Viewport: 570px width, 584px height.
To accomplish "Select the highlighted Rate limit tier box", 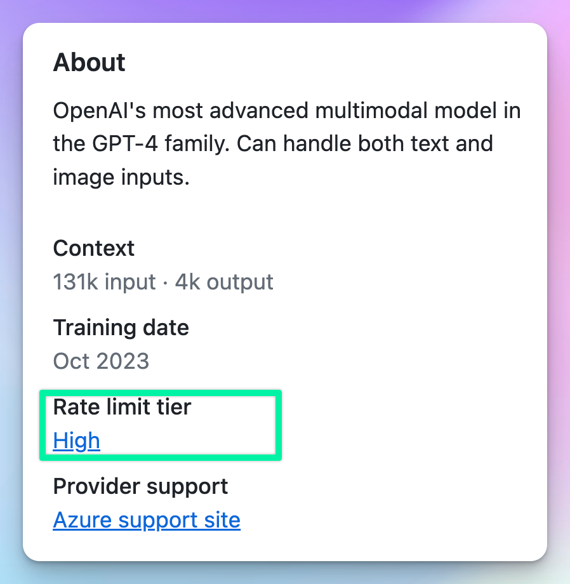I will (x=160, y=425).
